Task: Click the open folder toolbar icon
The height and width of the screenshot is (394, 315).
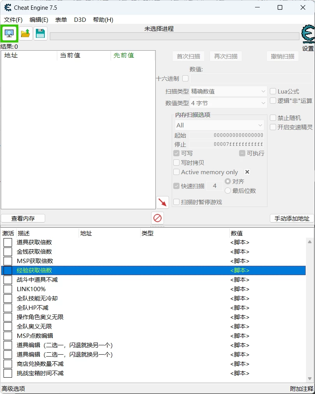Action: tap(26, 34)
